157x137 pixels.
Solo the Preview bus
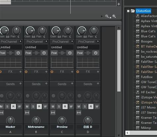click(x=59, y=106)
